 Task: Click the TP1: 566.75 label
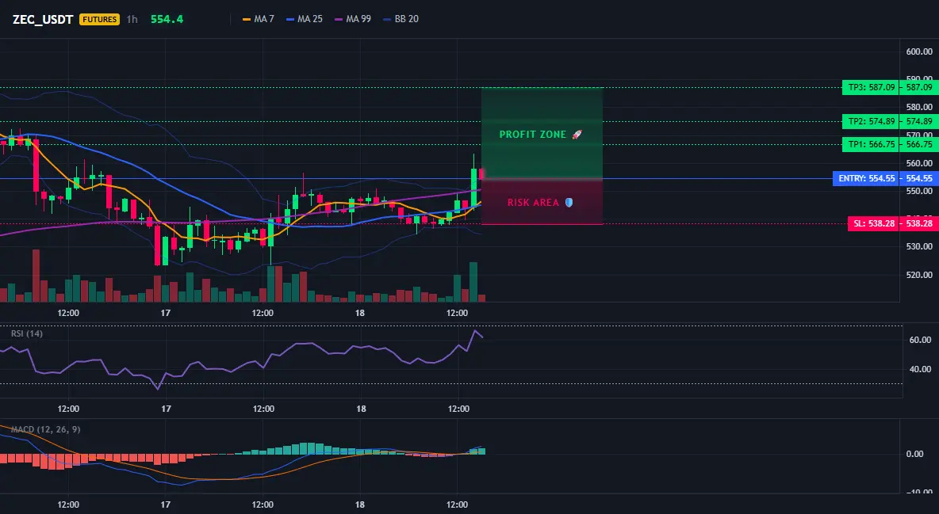tap(871, 144)
